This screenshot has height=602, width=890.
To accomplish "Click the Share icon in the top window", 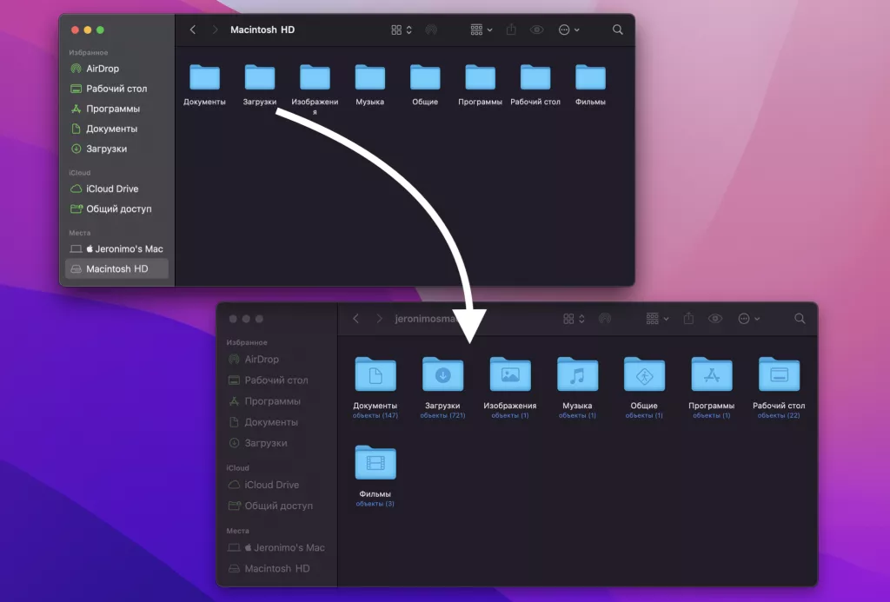I will pyautogui.click(x=511, y=29).
